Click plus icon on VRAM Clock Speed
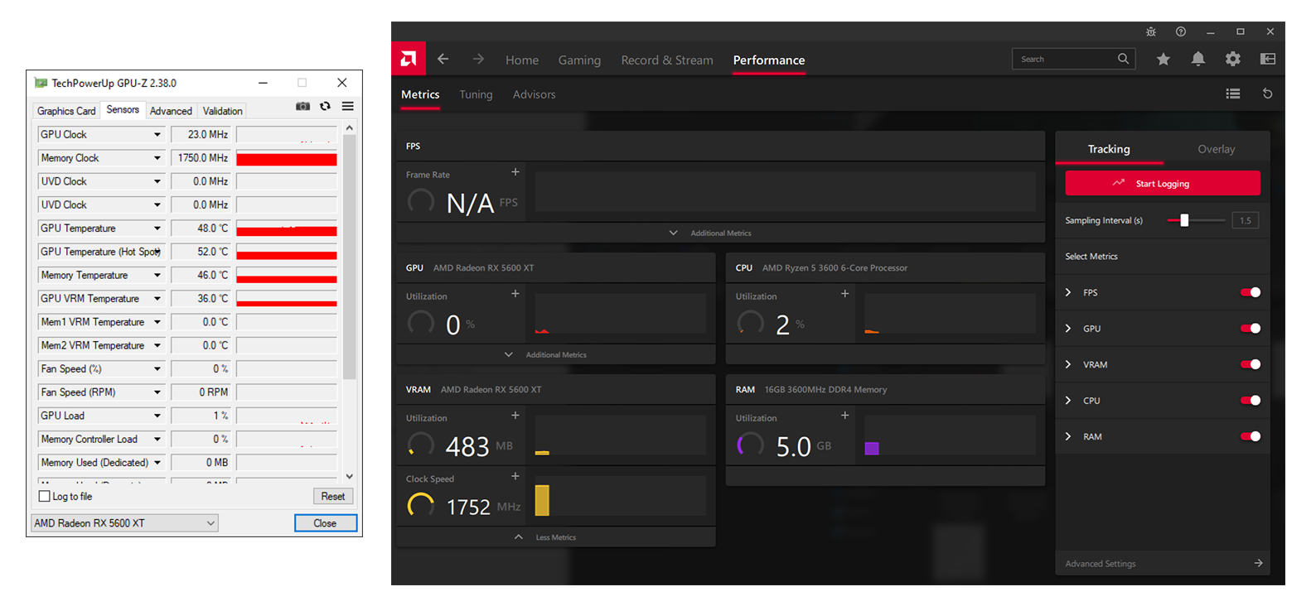Viewport: 1316px width, 606px height. 515,476
